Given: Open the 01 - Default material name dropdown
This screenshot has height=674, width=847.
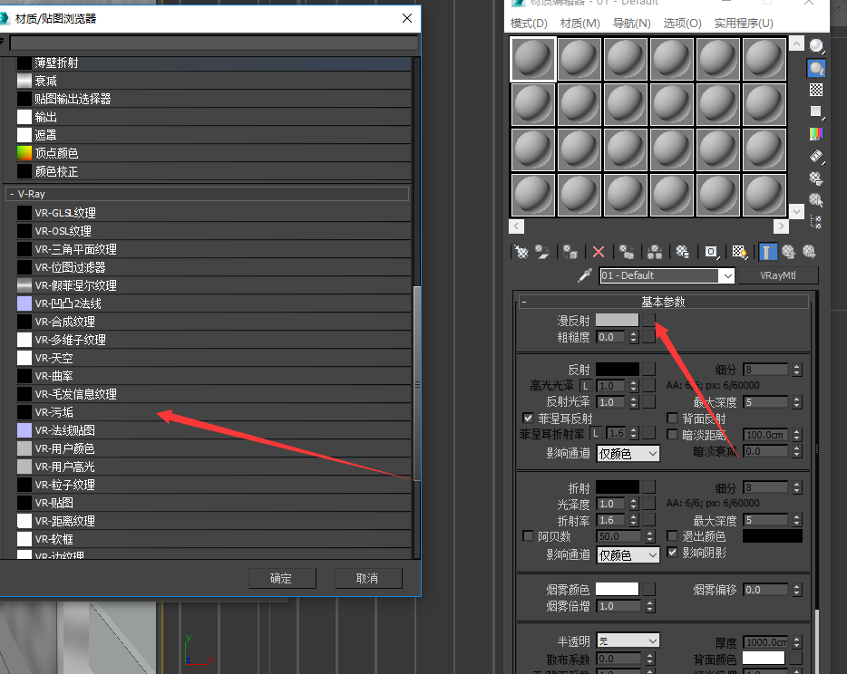Looking at the screenshot, I should (x=727, y=275).
